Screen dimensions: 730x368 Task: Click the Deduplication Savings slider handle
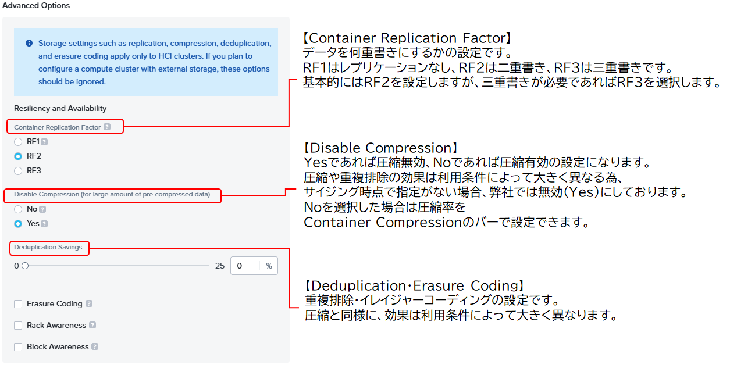point(25,266)
